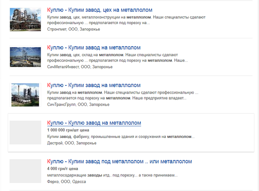Click company text 'СичТрансГрупп, ООО, Запорожье'
The width and height of the screenshot is (259, 191).
78,104
